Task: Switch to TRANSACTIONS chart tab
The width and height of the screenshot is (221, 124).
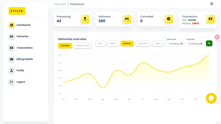Action: [82, 46]
